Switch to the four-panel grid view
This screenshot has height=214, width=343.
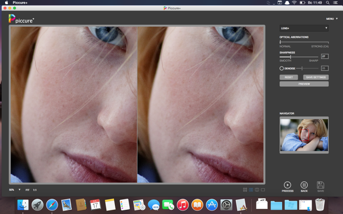pyautogui.click(x=245, y=190)
